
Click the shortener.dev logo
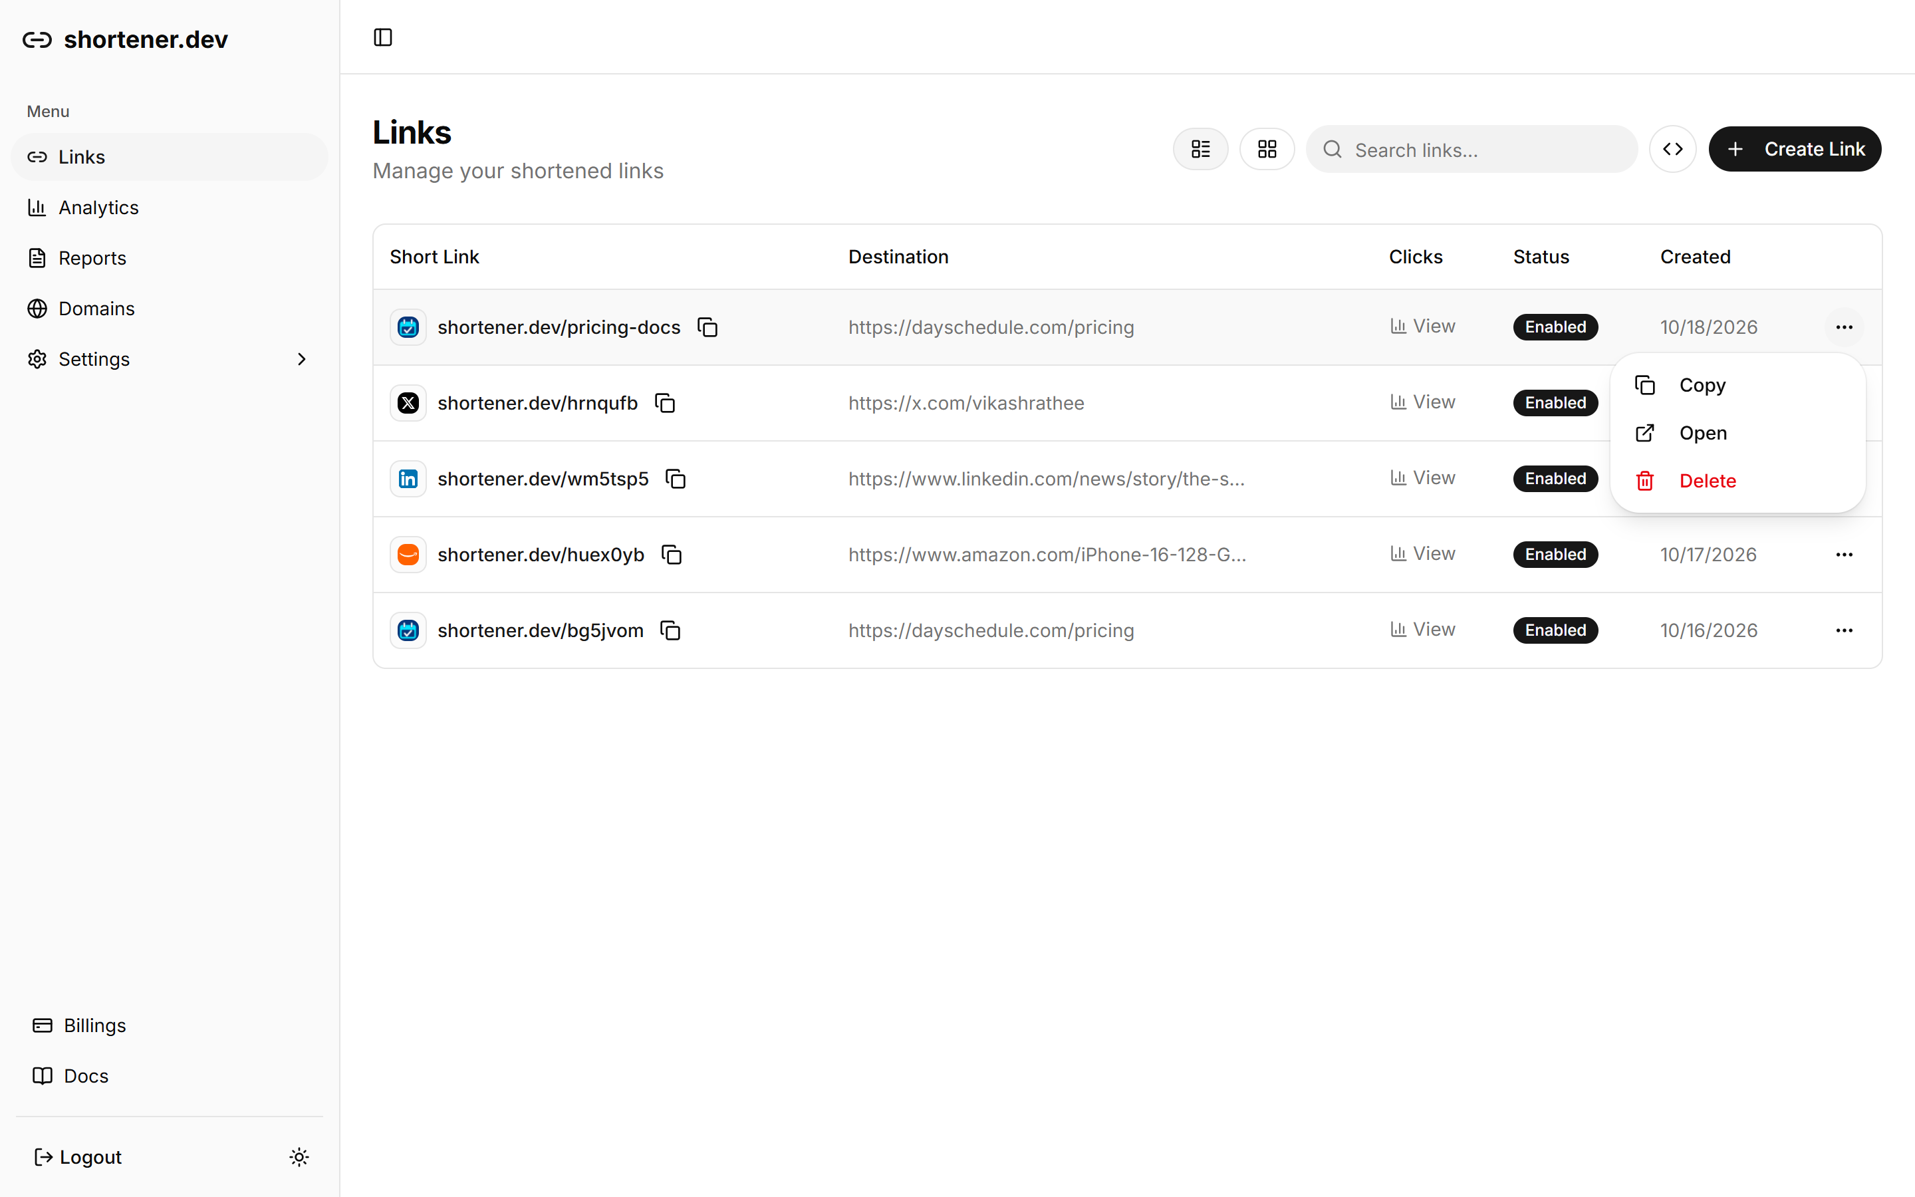coord(125,40)
